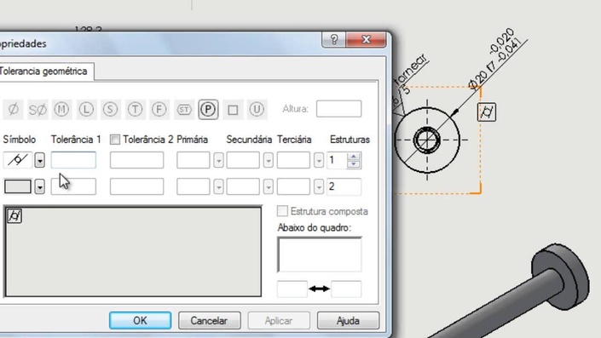
Task: Click the first row Primária datum field
Action: [x=194, y=160]
